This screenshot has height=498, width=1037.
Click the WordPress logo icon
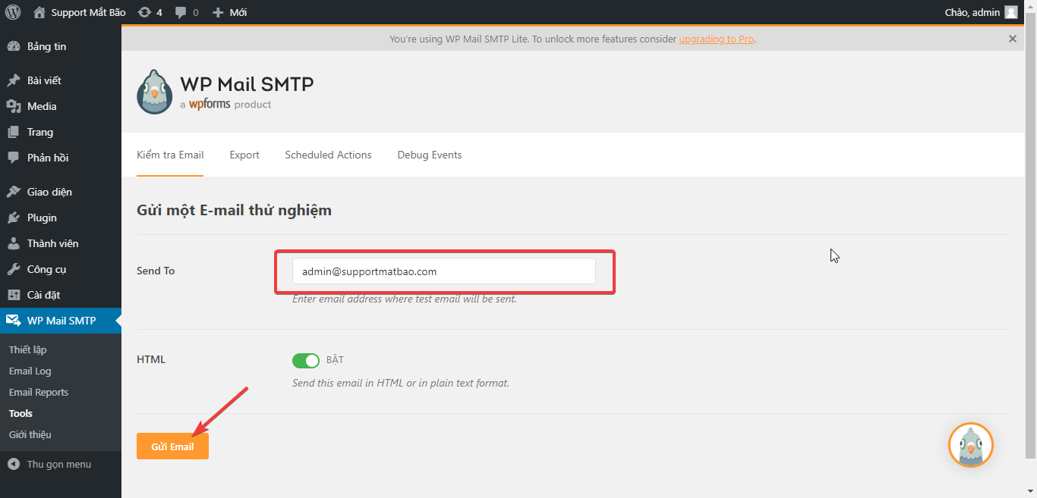[x=13, y=12]
